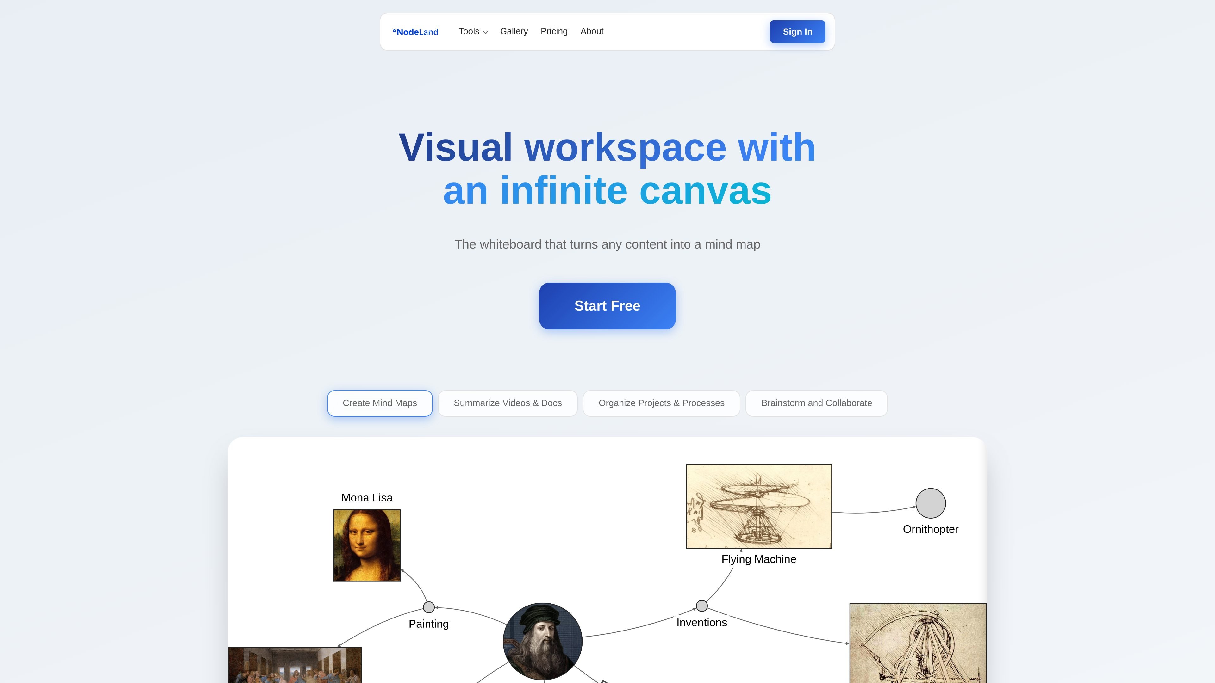Click the Start Free button
The width and height of the screenshot is (1215, 683).
(607, 306)
